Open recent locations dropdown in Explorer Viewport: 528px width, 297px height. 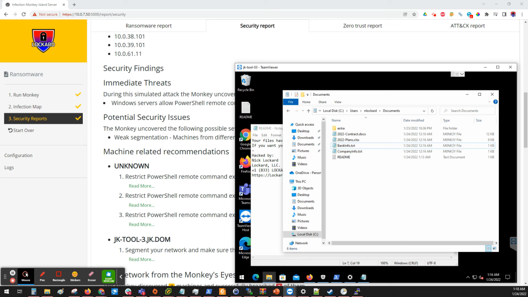pyautogui.click(x=303, y=111)
